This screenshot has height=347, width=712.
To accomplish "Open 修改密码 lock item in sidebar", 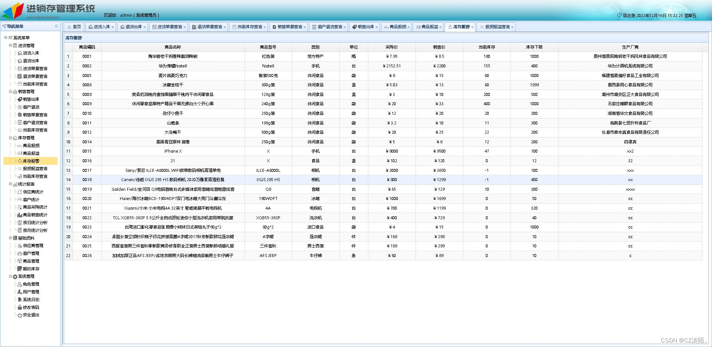I will pyautogui.click(x=31, y=307).
